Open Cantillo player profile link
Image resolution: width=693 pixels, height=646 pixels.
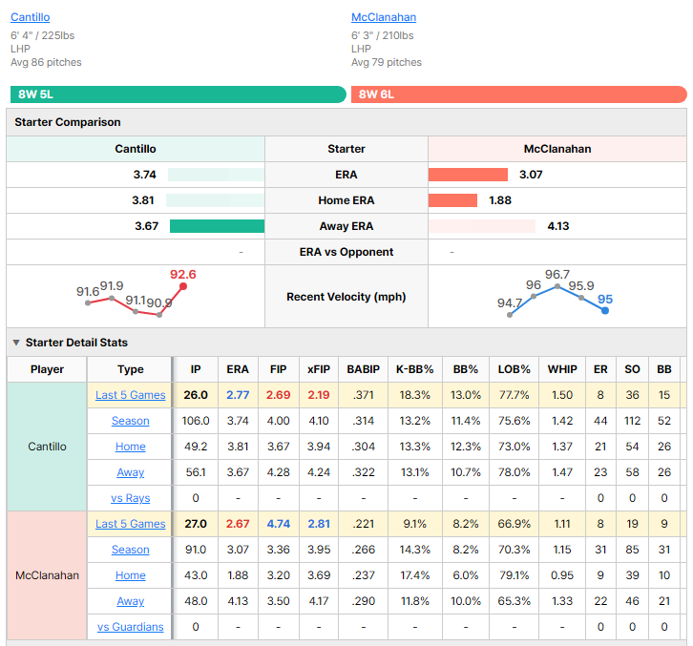coord(30,17)
